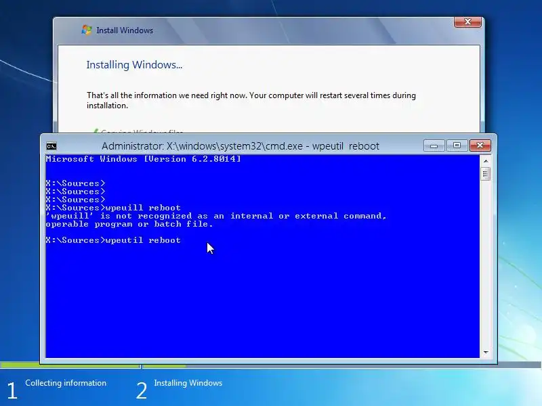Click the setup progress bar for step 2
The image size is (542, 406).
341,365
